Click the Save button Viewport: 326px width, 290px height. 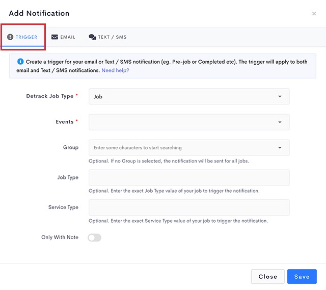point(302,276)
